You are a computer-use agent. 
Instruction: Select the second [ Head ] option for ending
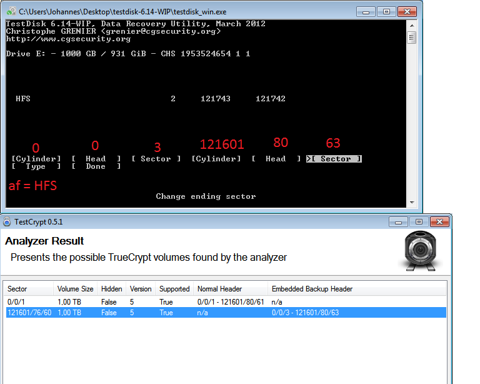276,159
